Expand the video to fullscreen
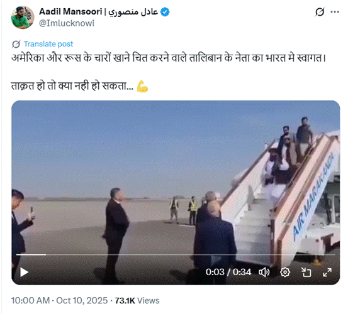This screenshot has height=314, width=348. pyautogui.click(x=327, y=272)
